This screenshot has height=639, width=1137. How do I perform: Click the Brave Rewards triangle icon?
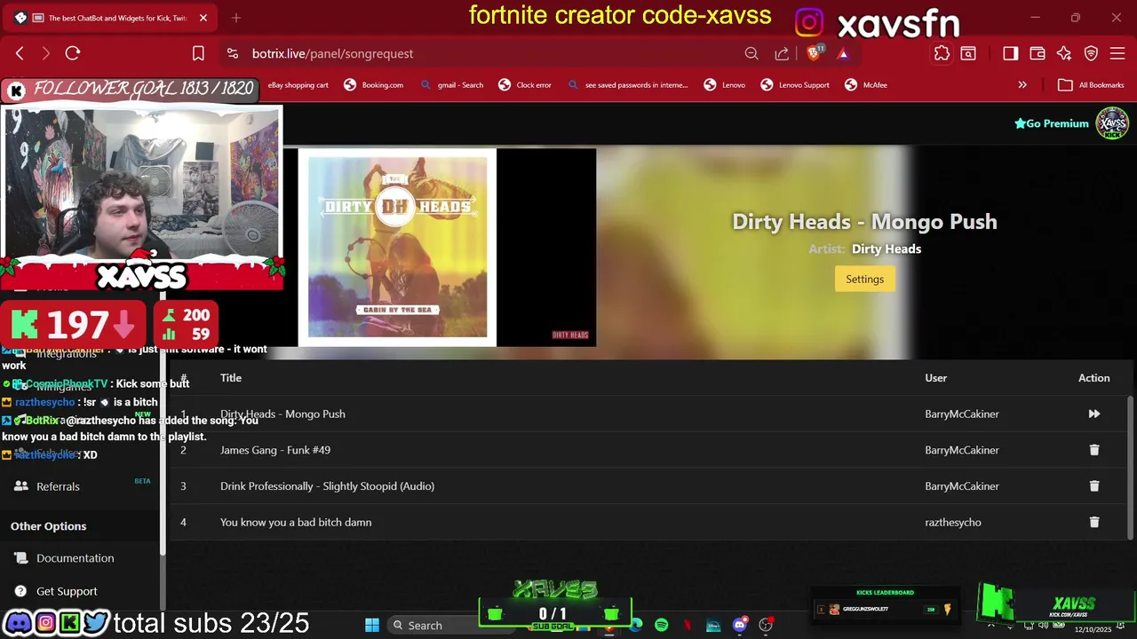(842, 53)
